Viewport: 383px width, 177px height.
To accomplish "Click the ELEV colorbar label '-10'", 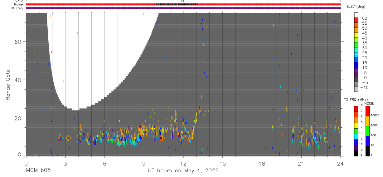I will tap(364, 87).
